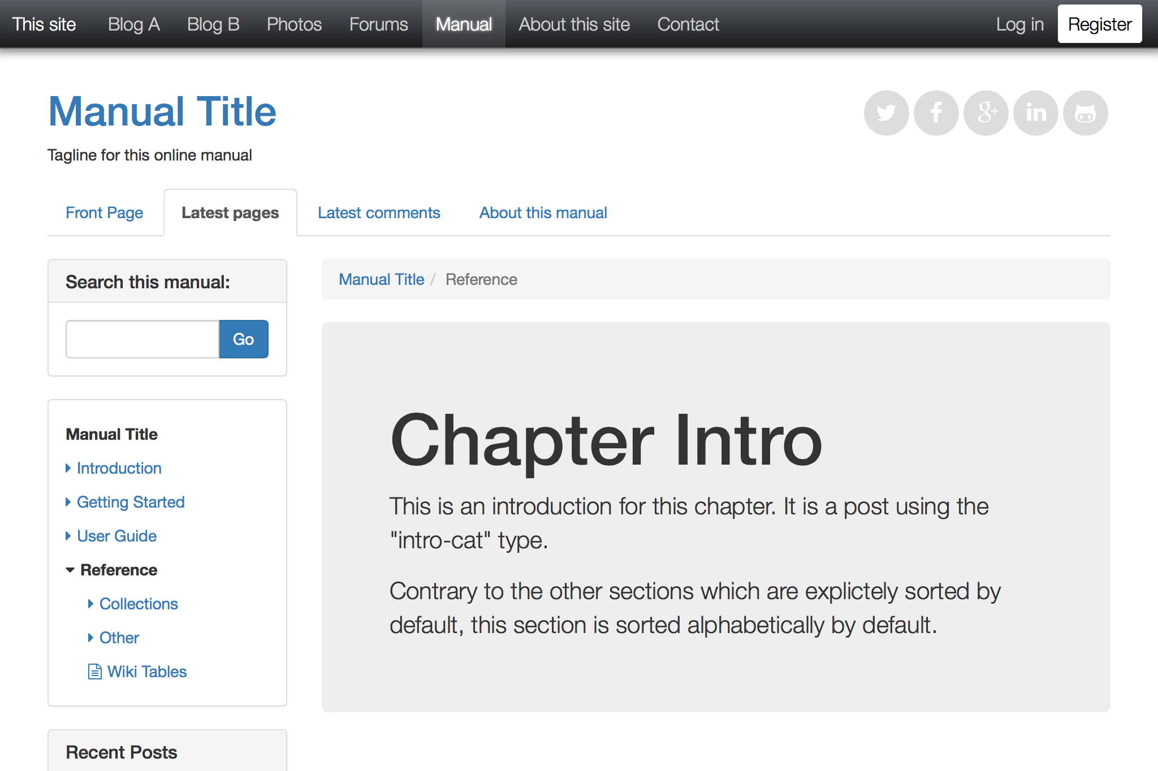Open the Facebook social icon

point(936,113)
